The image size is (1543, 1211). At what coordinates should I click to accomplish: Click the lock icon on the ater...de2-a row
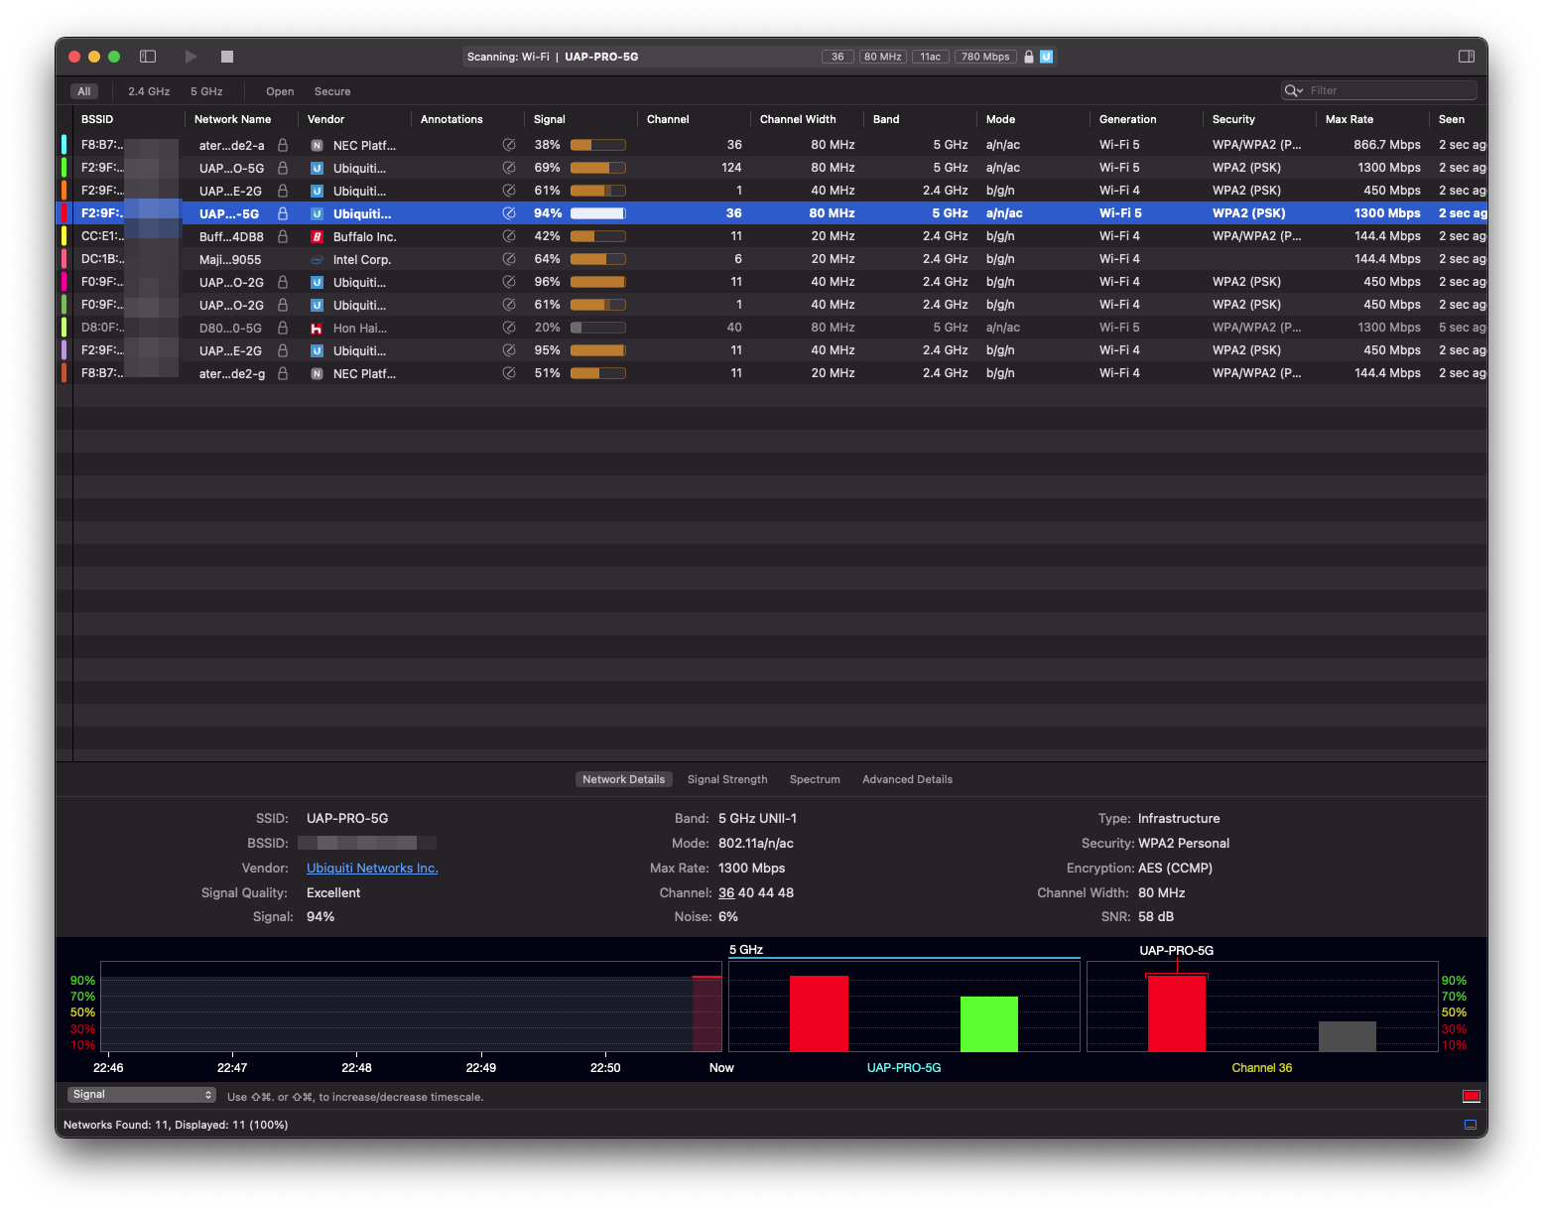coord(283,145)
